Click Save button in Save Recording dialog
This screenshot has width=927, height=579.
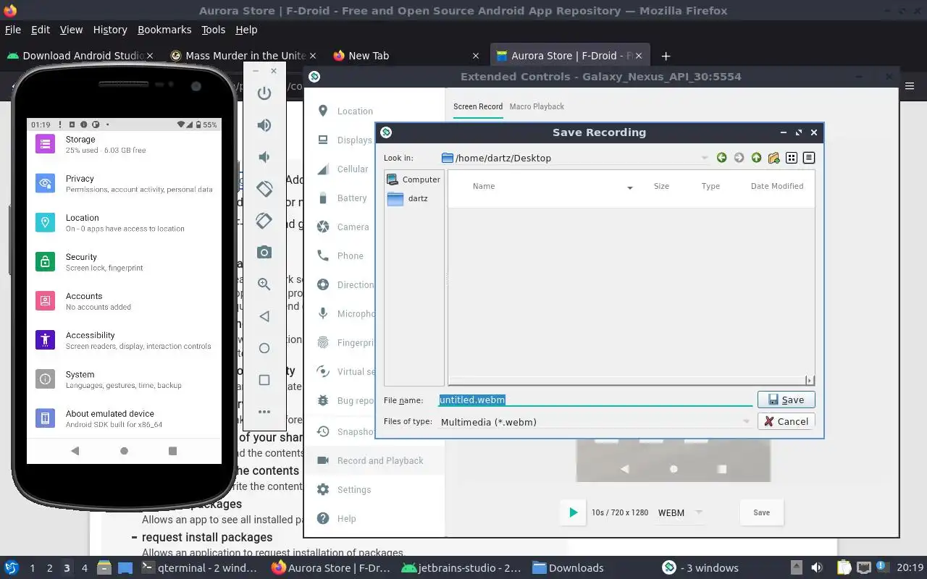[787, 400]
